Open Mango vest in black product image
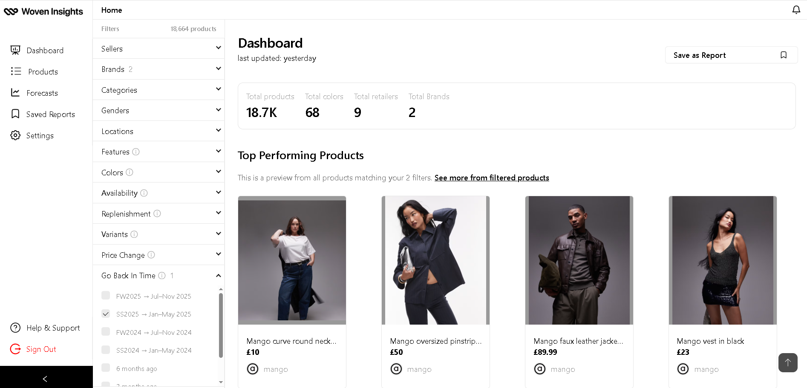 (723, 260)
